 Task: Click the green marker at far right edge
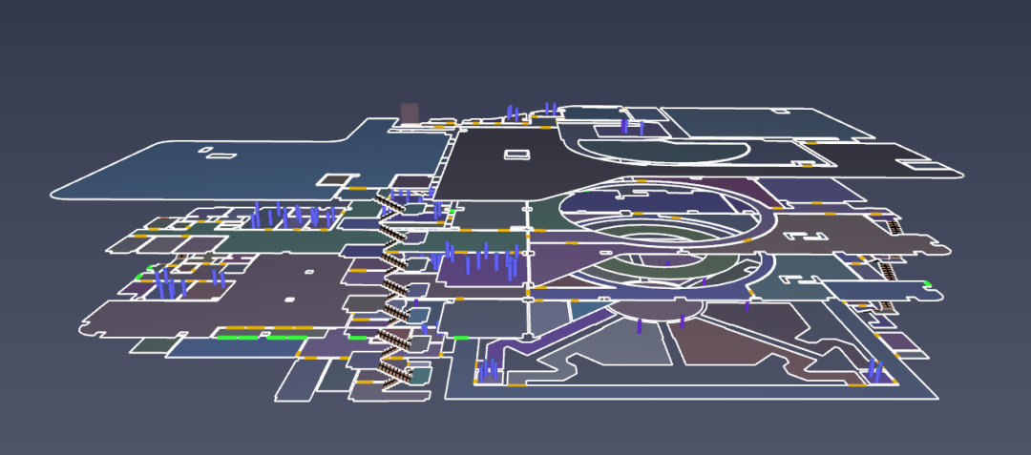coord(926,282)
